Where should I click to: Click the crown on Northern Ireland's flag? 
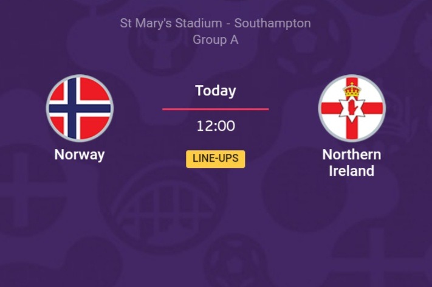tap(352, 90)
